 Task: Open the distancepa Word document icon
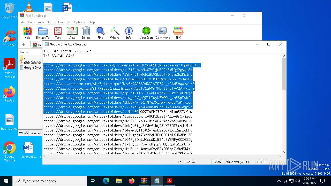(29, 150)
